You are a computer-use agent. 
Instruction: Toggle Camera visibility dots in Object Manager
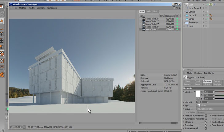[206, 12]
